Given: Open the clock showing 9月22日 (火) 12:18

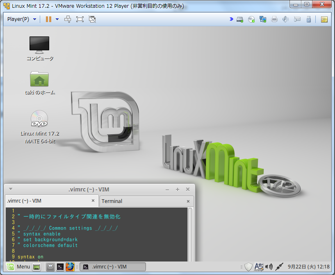Looking at the screenshot, I should tap(308, 267).
